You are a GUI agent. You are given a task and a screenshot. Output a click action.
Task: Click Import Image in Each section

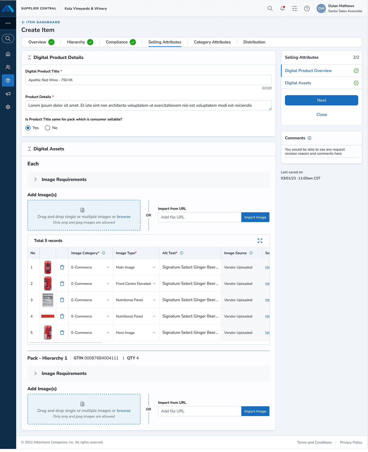255,218
